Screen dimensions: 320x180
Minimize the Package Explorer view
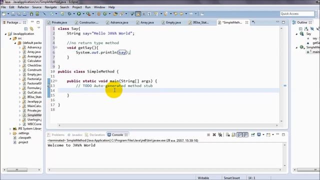(x=32, y=22)
